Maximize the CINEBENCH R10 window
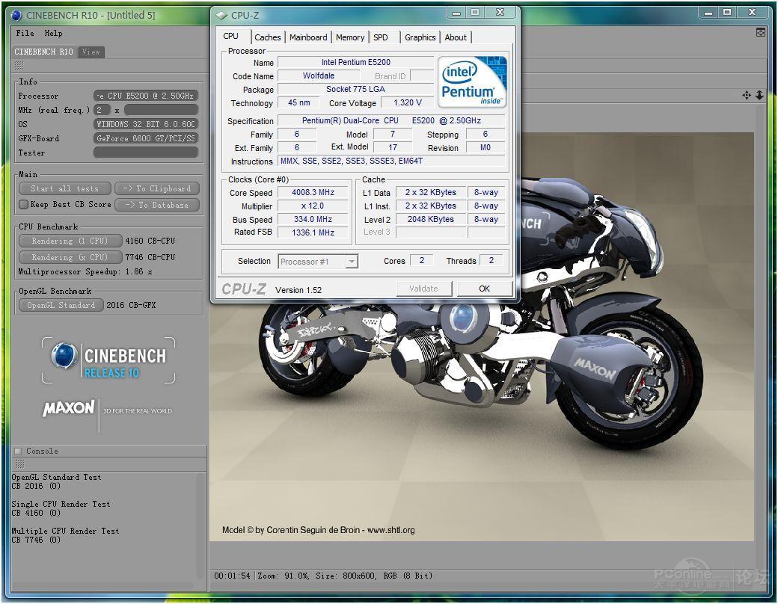 pyautogui.click(x=727, y=13)
